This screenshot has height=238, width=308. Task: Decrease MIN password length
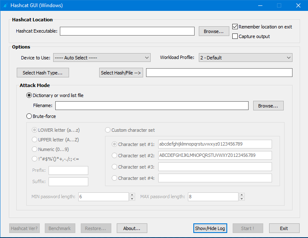(x=132, y=199)
